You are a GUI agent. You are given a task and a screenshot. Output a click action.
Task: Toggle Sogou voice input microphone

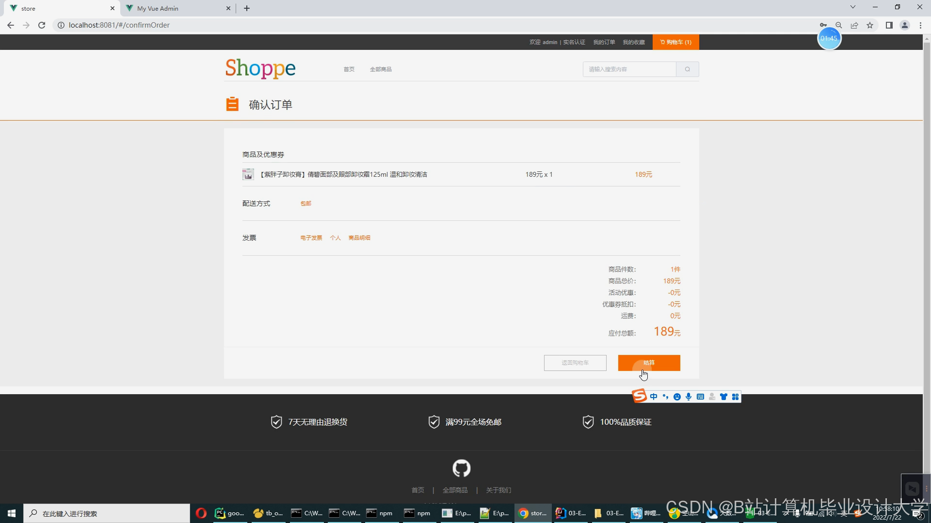pos(689,397)
